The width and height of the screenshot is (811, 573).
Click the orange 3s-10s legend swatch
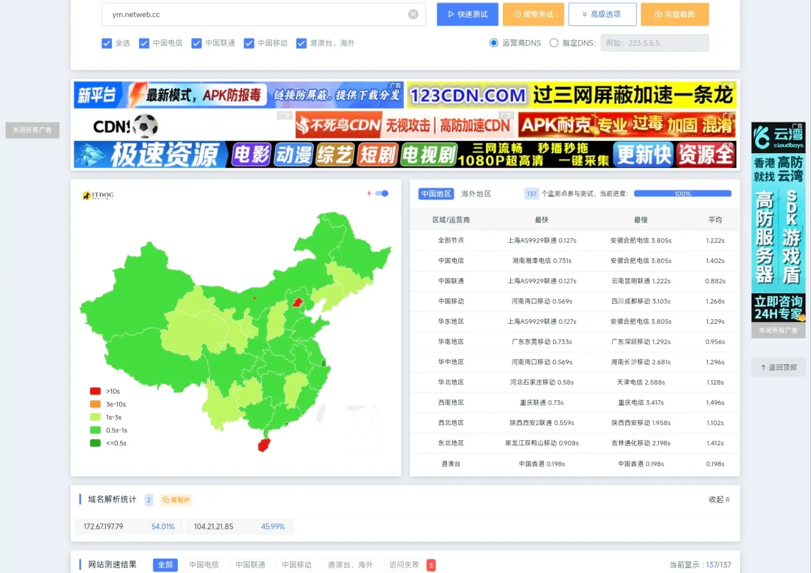pyautogui.click(x=95, y=404)
